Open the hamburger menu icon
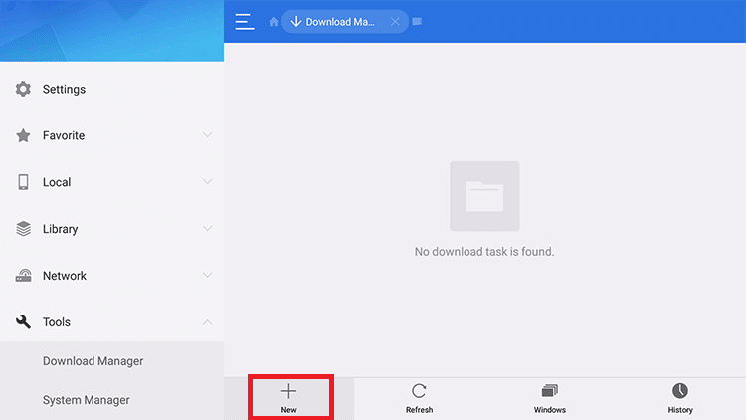Viewport: 746px width, 420px height. 245,22
